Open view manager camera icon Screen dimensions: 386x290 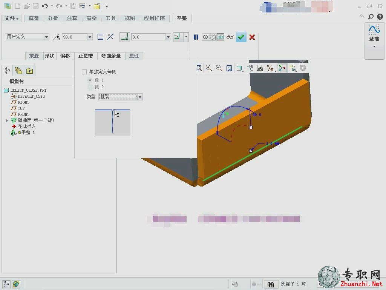coord(260,68)
